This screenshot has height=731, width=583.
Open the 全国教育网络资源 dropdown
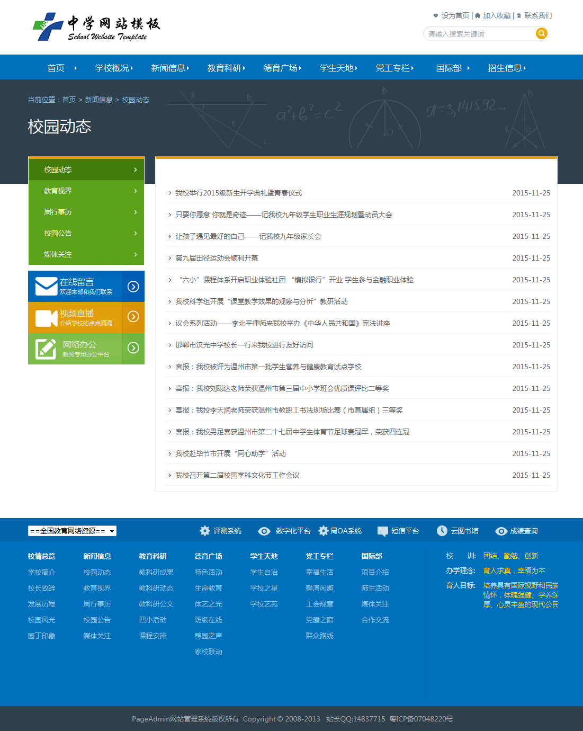72,531
